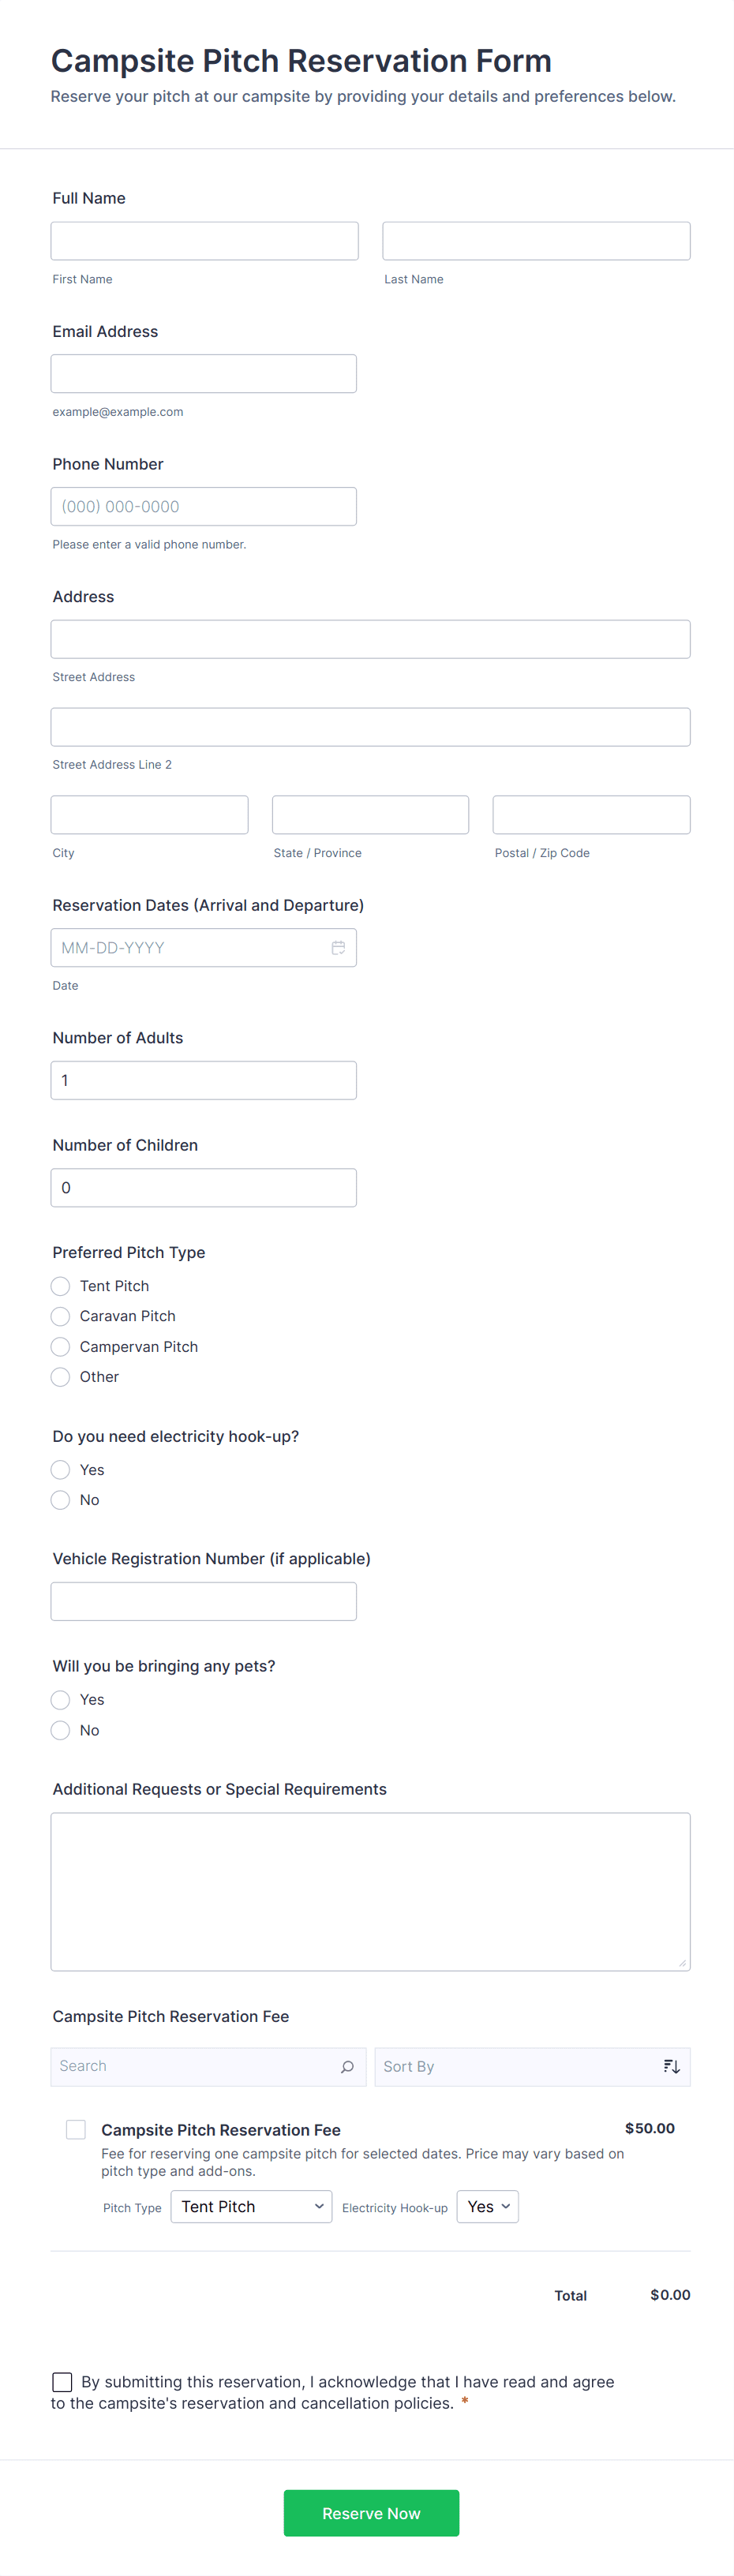734x2576 pixels.
Task: Open the Pitch Type dropdown
Action: (x=251, y=2206)
